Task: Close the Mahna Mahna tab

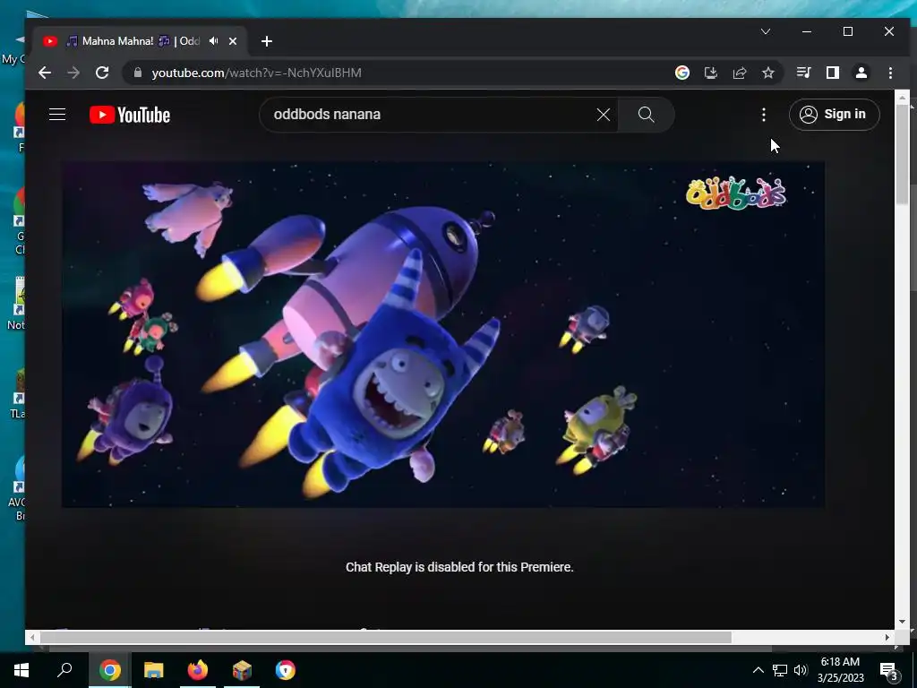Action: (233, 41)
